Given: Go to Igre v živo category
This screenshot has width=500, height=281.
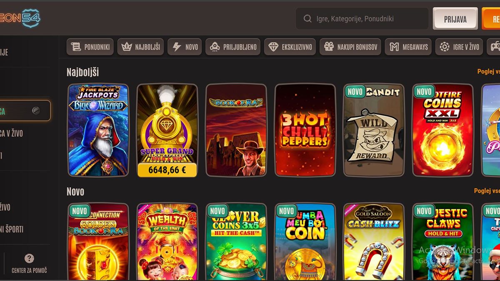Looking at the screenshot, I should click(x=460, y=47).
